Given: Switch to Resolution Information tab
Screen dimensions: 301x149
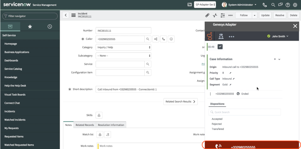Looking at the screenshot, I should click(111, 125).
